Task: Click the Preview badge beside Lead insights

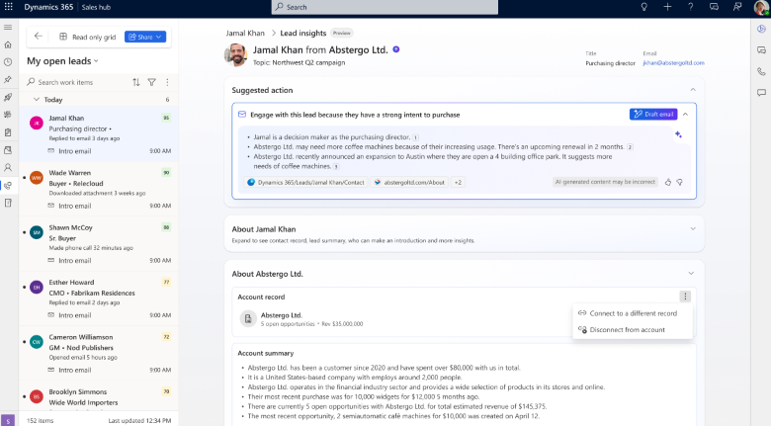Action: 342,33
